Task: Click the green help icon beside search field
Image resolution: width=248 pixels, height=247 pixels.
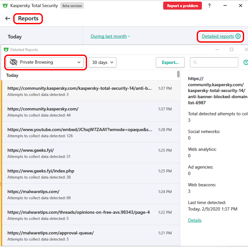Action: [x=245, y=62]
